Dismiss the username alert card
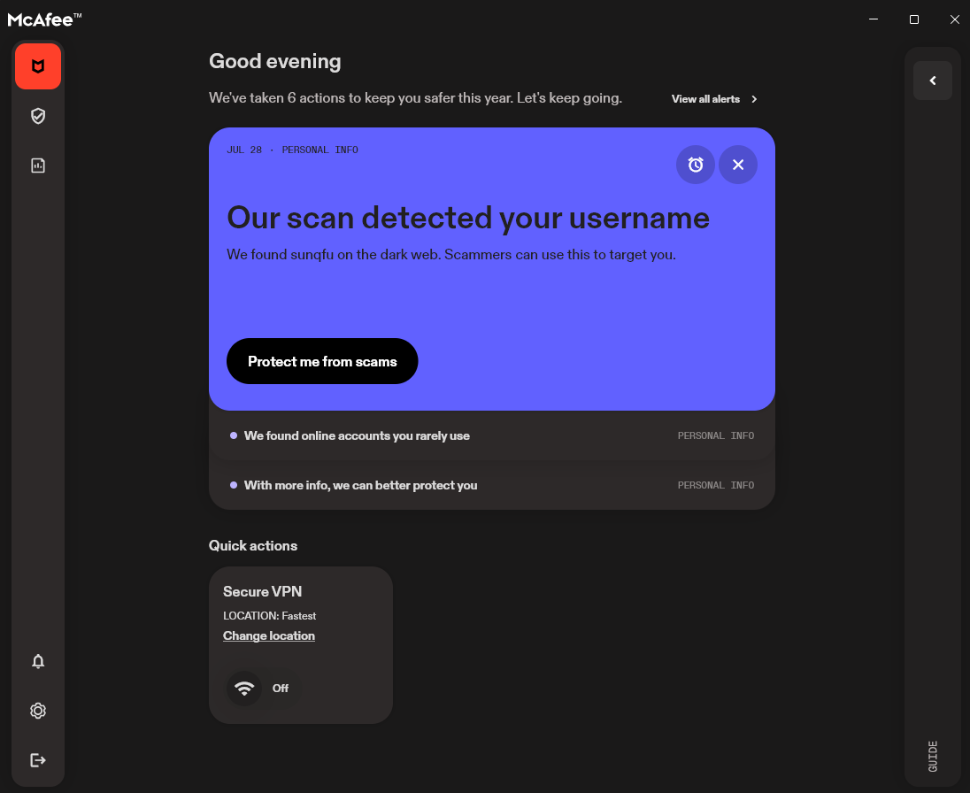This screenshot has height=793, width=970. [x=738, y=165]
